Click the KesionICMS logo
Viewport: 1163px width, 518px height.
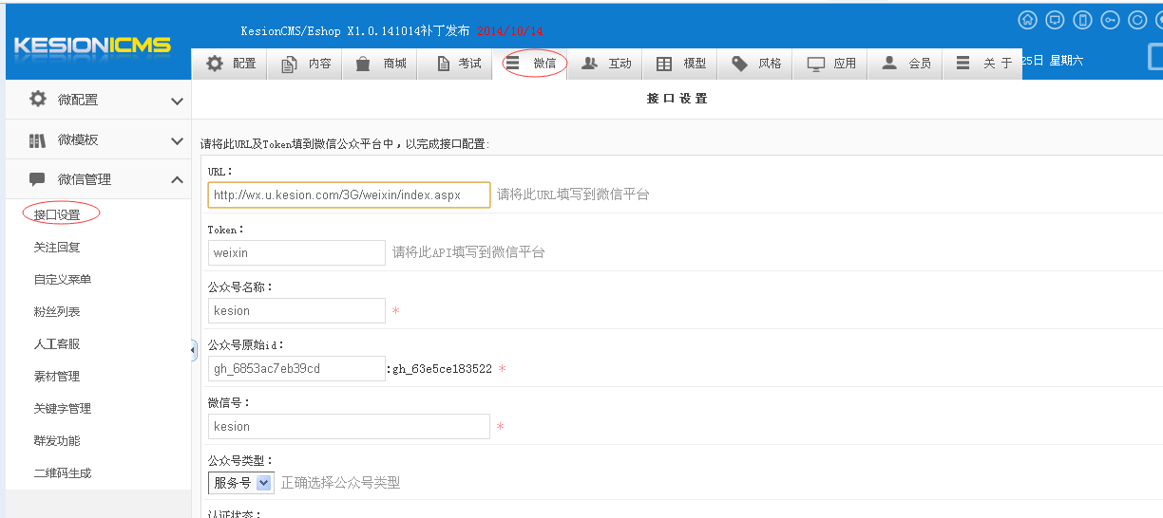click(92, 46)
